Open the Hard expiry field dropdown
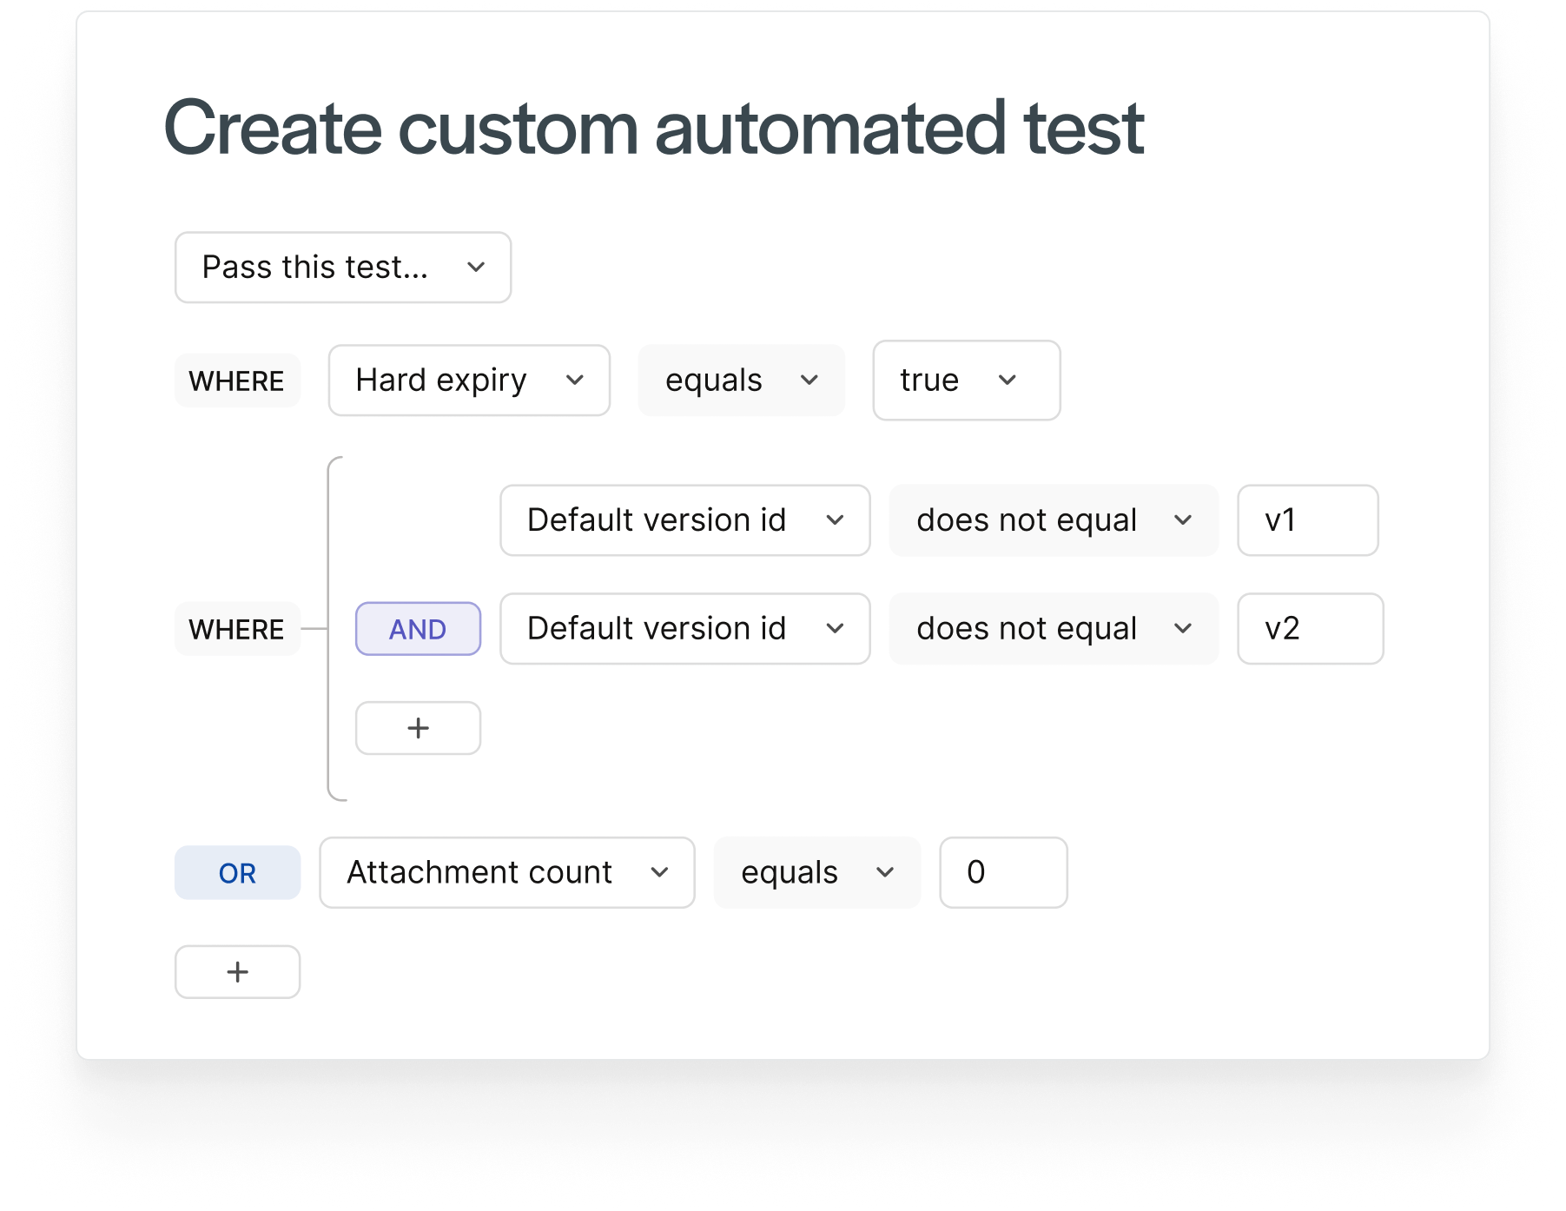Image resolution: width=1566 pixels, height=1211 pixels. coord(469,381)
